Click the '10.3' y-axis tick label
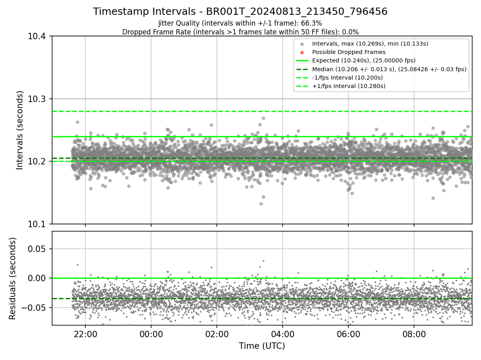 tap(38, 99)
